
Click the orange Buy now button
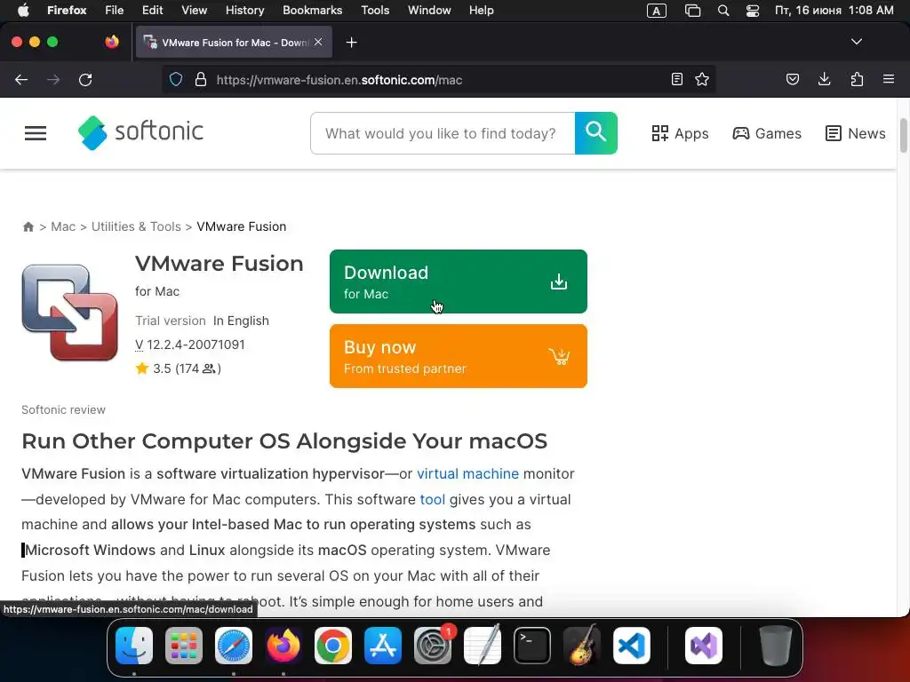(x=459, y=356)
